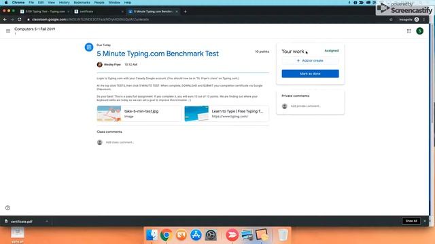Click the take-5-min-test.jpg thumbnail image
435x244 pixels.
point(109,113)
